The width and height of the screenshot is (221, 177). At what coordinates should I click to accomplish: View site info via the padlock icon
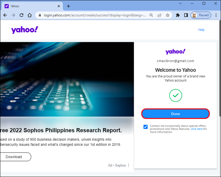(x=40, y=15)
